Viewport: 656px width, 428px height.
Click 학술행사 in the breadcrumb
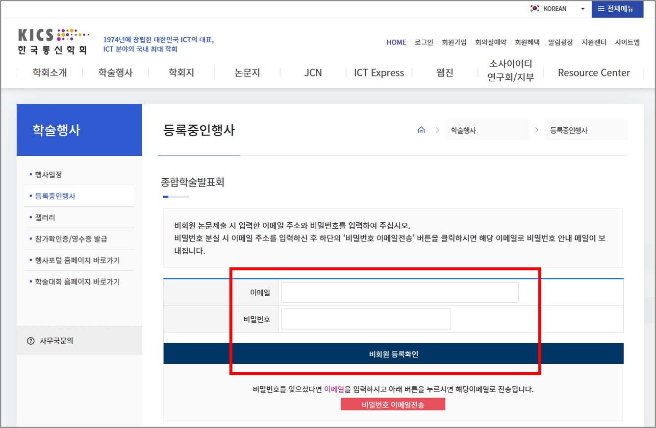[x=463, y=130]
